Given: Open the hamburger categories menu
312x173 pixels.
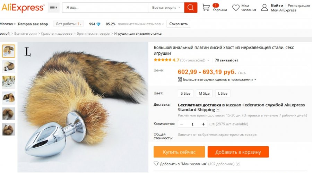Looking at the screenshot, I should click(53, 7).
